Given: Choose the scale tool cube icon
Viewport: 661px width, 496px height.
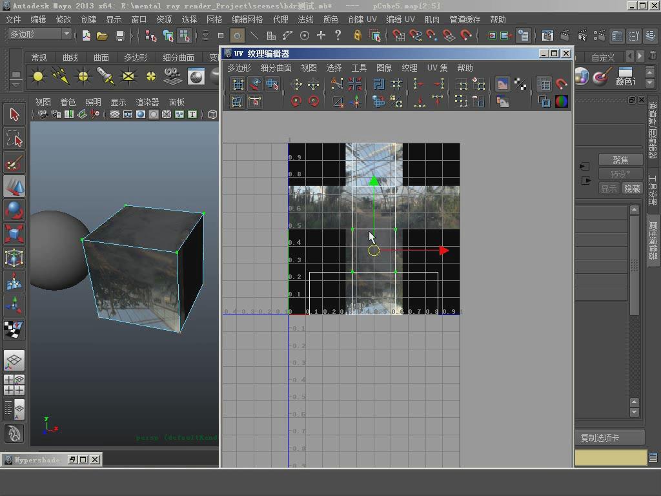Looking at the screenshot, I should coord(14,233).
